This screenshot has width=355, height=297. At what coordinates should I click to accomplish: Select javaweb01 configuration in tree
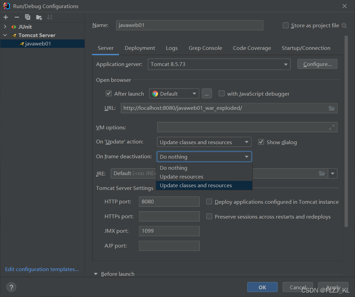tap(42, 44)
